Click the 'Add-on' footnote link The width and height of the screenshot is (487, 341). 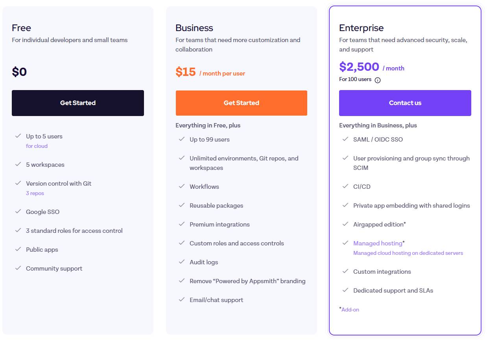pyautogui.click(x=350, y=309)
